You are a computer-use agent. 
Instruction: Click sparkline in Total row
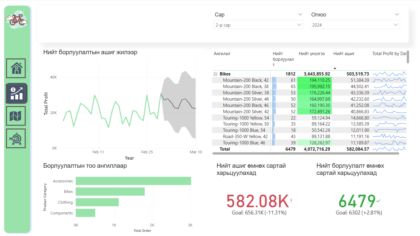pyautogui.click(x=389, y=149)
